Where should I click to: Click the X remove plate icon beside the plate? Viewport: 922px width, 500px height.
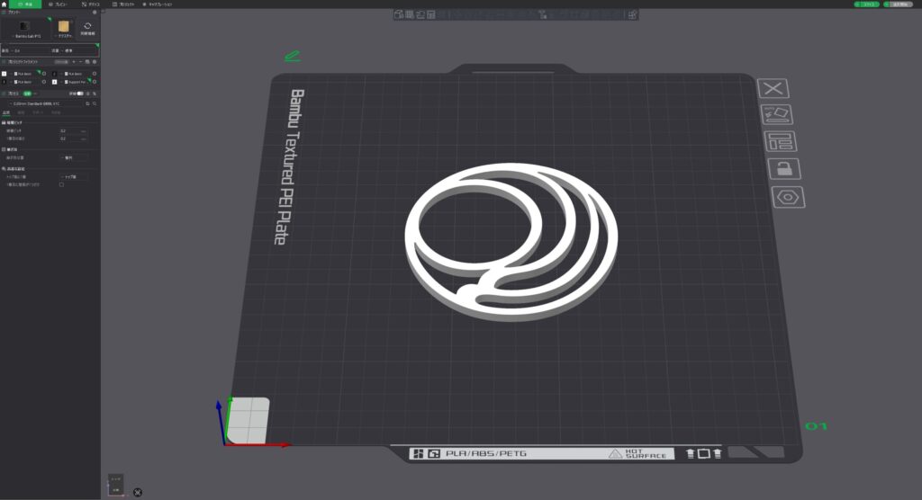pos(773,88)
